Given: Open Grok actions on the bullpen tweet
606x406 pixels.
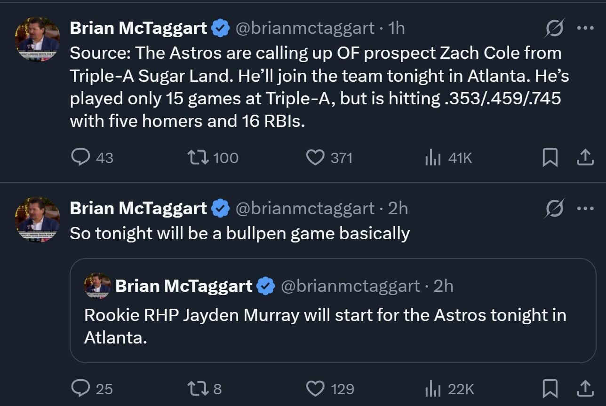Looking at the screenshot, I should pyautogui.click(x=554, y=208).
